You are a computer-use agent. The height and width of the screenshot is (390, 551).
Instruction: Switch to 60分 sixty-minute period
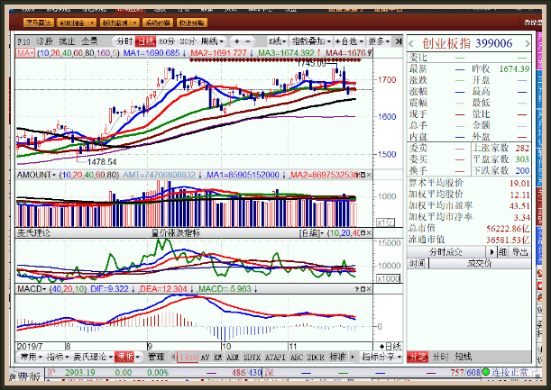click(x=167, y=41)
